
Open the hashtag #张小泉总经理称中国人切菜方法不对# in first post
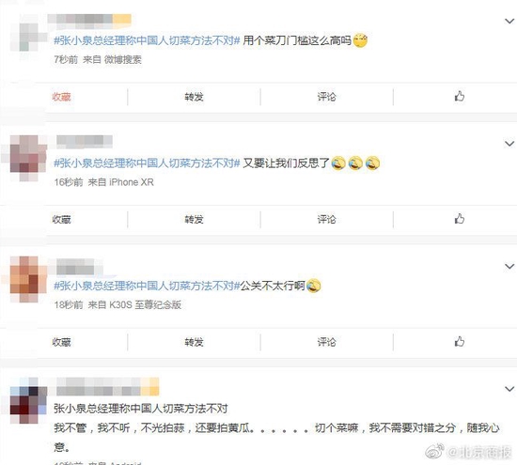click(147, 40)
